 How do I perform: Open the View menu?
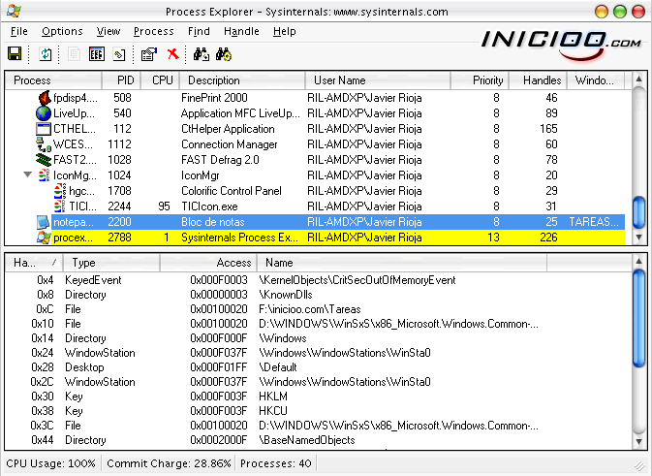pyautogui.click(x=109, y=31)
